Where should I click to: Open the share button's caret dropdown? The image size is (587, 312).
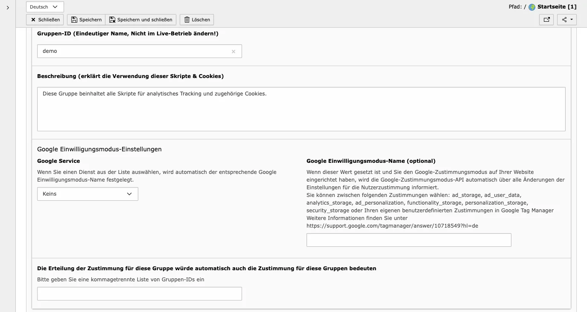[571, 19]
